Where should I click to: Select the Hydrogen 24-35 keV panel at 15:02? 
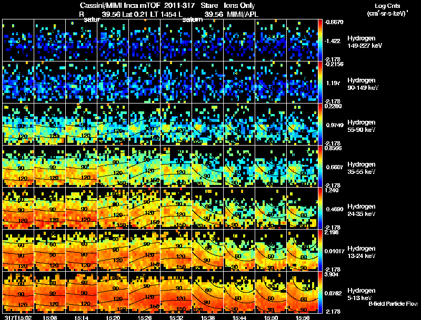(18, 209)
